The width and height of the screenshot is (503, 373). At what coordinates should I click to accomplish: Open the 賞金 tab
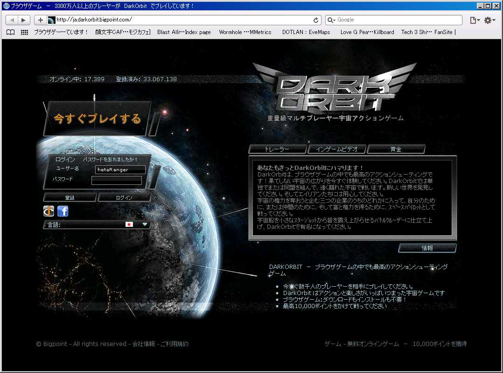(396, 149)
